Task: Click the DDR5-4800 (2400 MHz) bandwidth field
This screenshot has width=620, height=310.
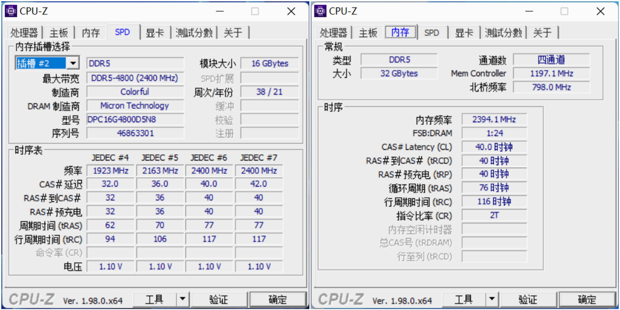Action: [135, 78]
